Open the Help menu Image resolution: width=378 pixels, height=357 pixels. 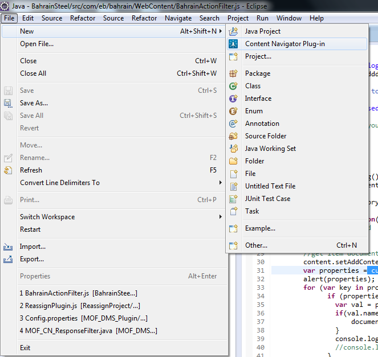pyautogui.click(x=316, y=18)
